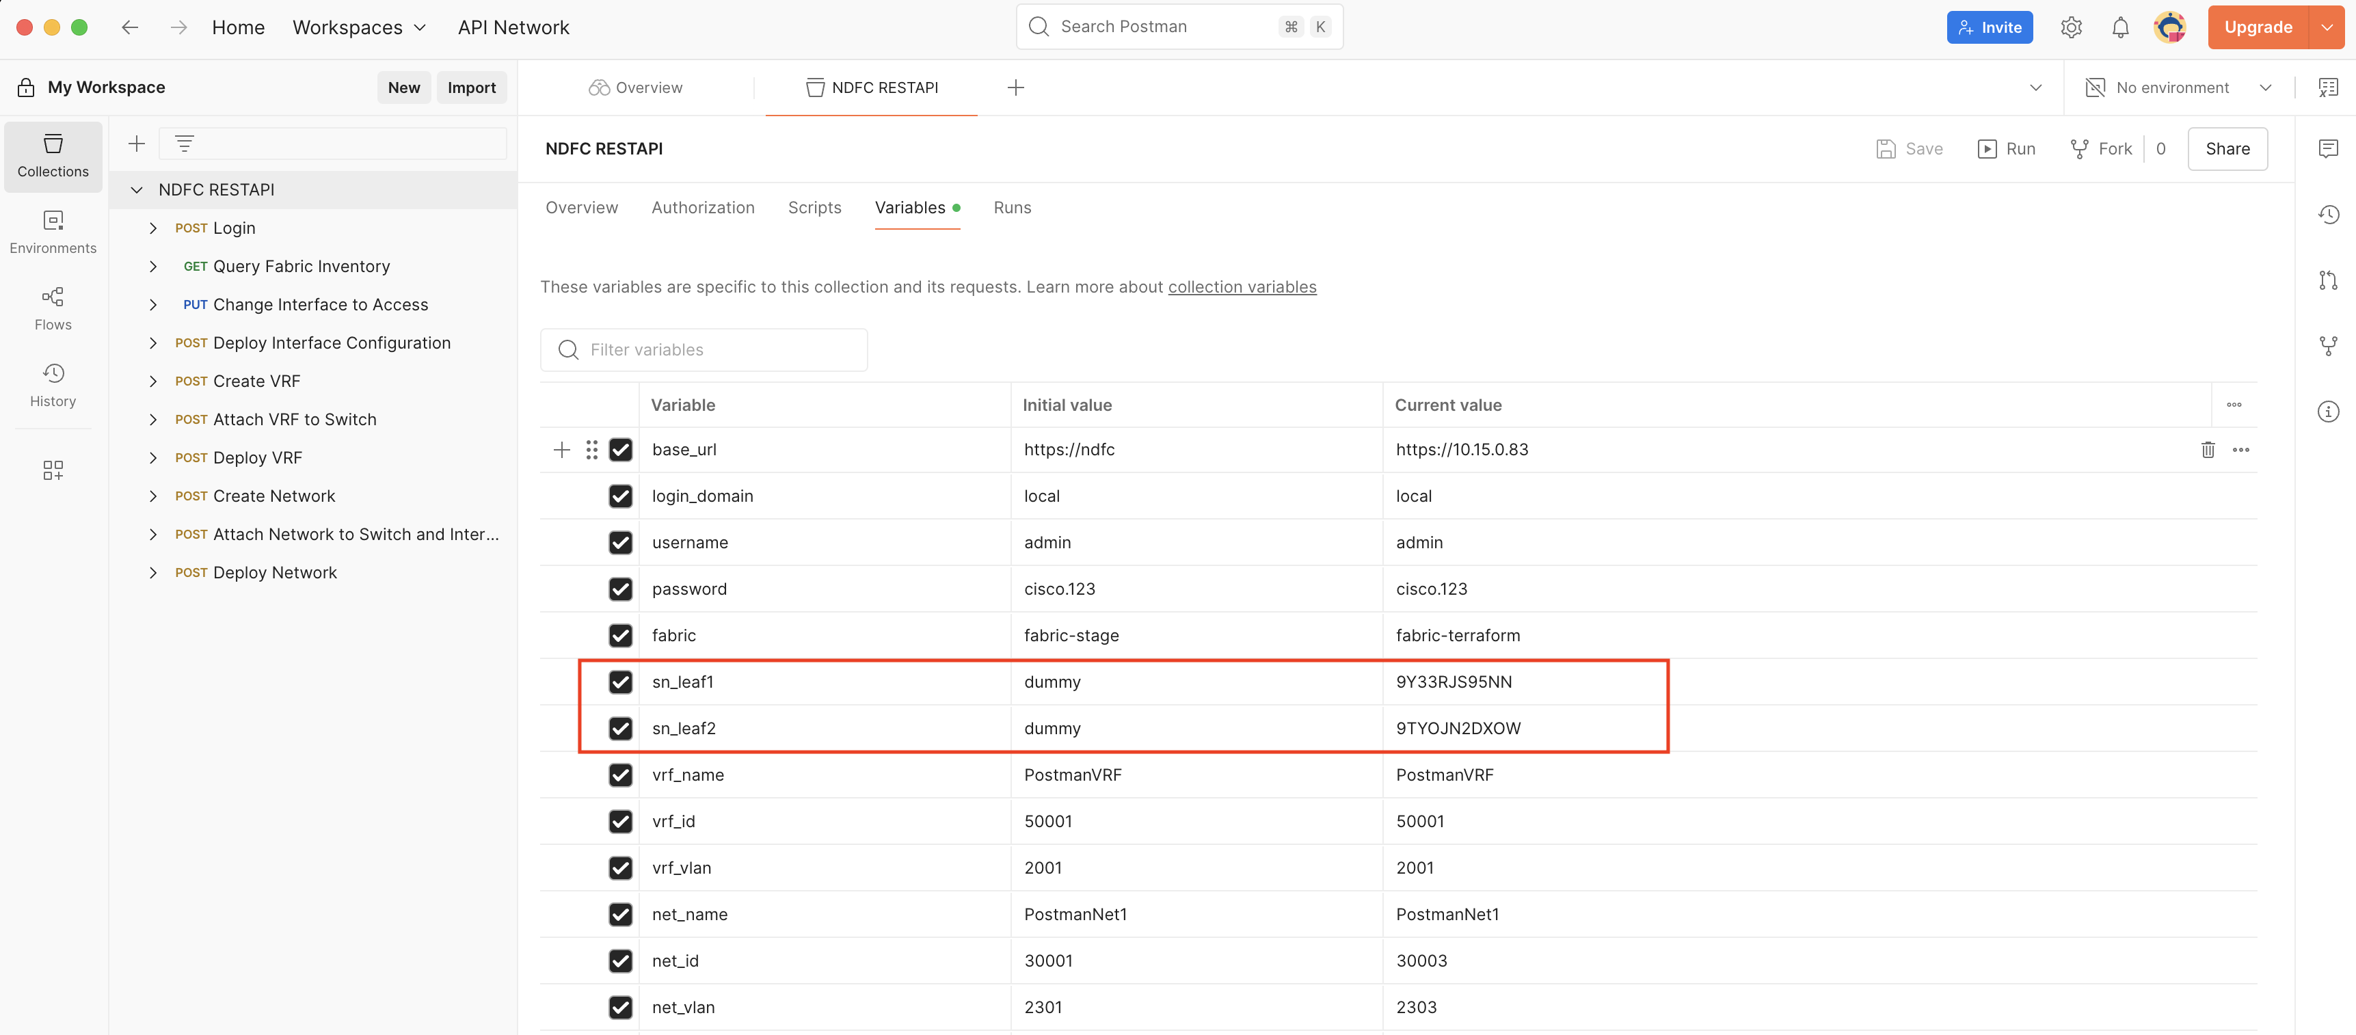Viewport: 2356px width, 1035px height.
Task: Open environment quick look icon
Action: [2328, 88]
